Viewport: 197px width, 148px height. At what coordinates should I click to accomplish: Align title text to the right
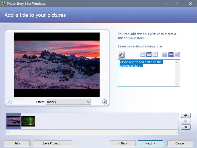coord(155,55)
